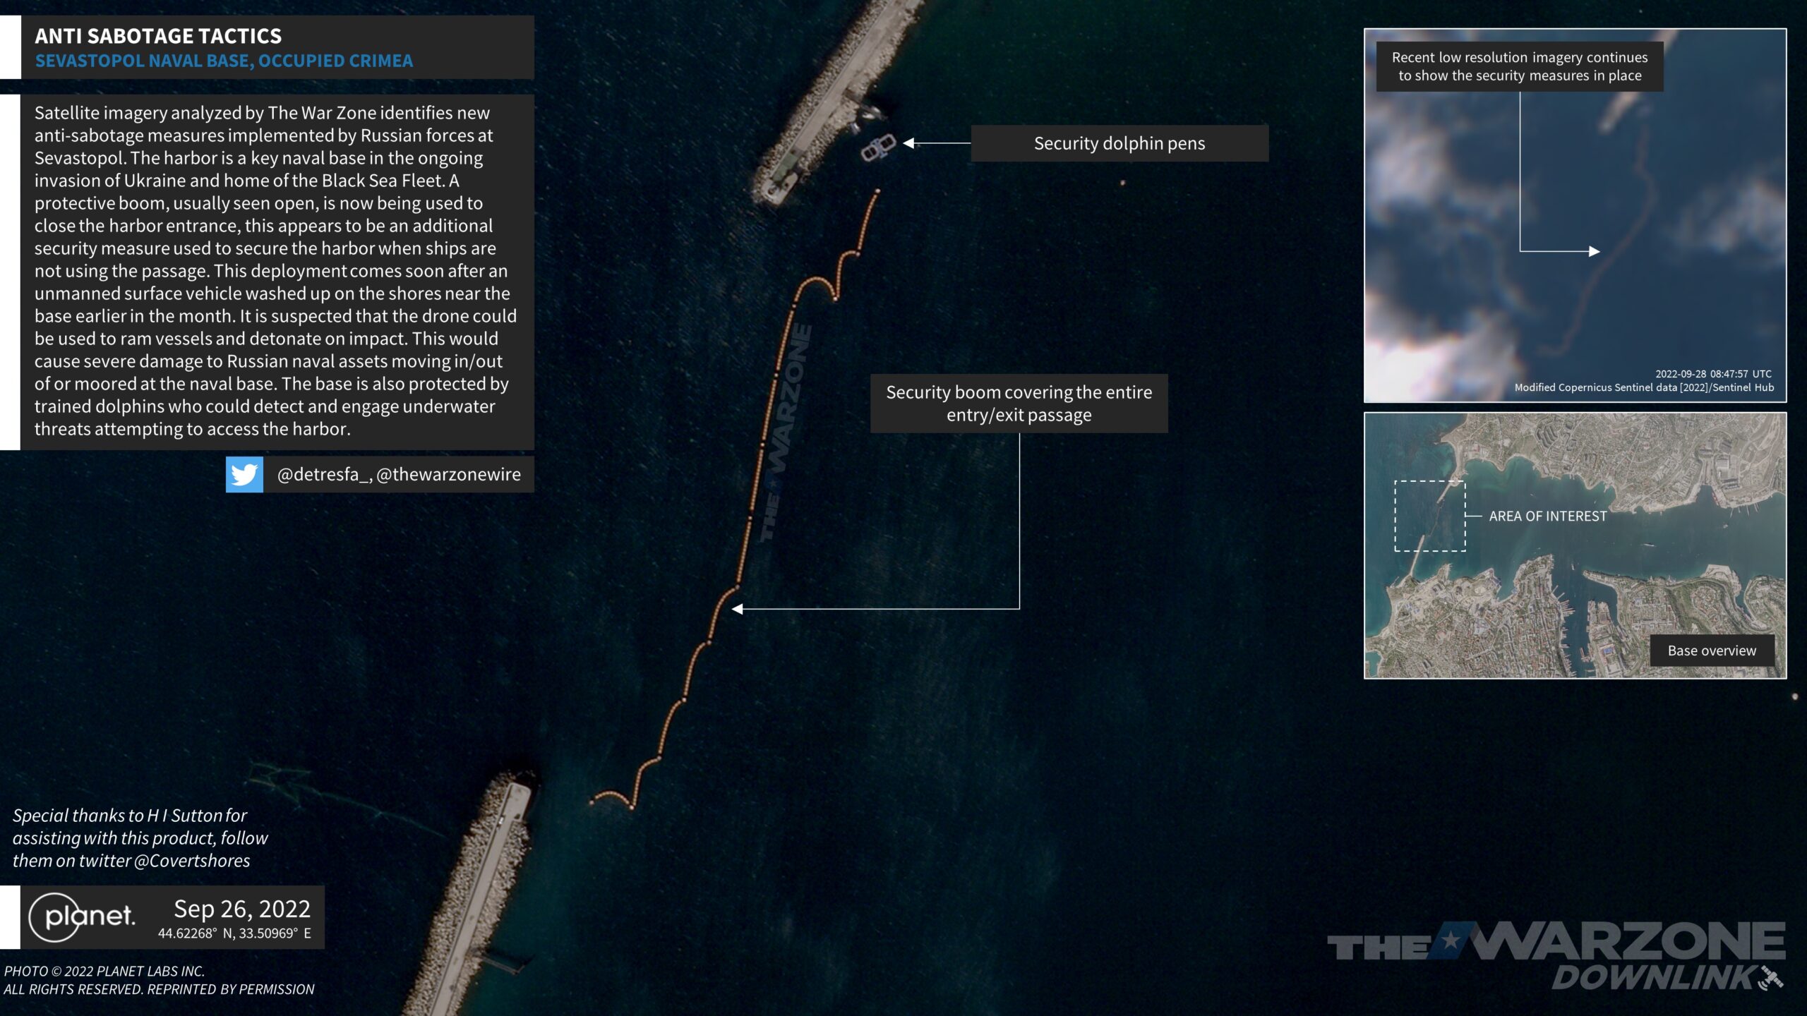Screen dimensions: 1807x1016
Task: Click the @Covertshores thanks note
Action: (x=140, y=837)
